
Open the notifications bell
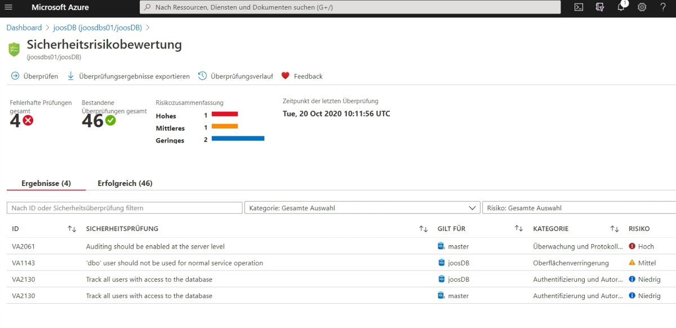pos(622,7)
